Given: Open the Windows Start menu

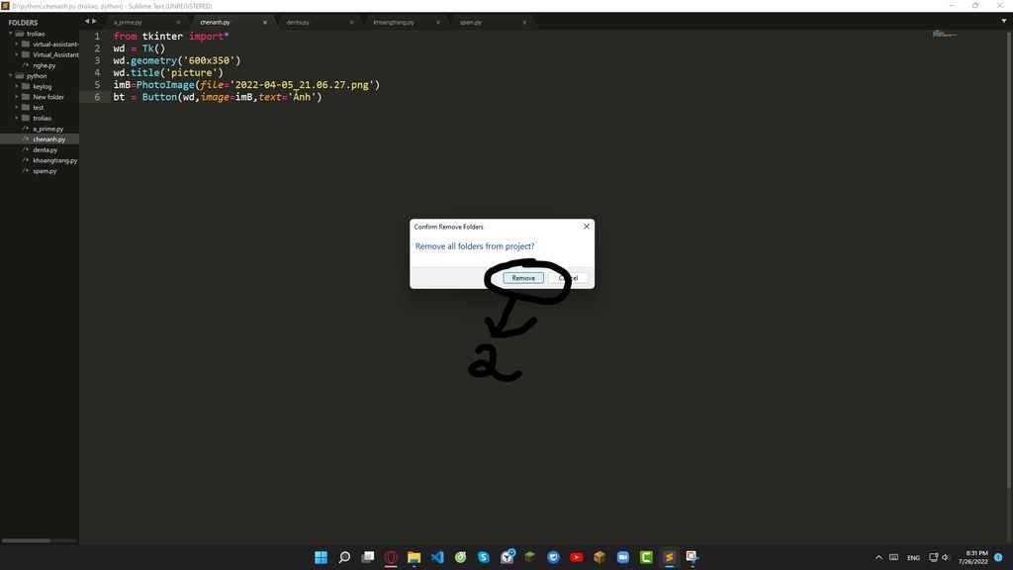Looking at the screenshot, I should (x=322, y=557).
